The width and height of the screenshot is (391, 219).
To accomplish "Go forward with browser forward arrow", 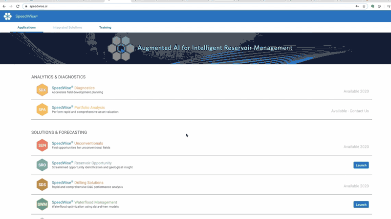I will click(x=11, y=6).
